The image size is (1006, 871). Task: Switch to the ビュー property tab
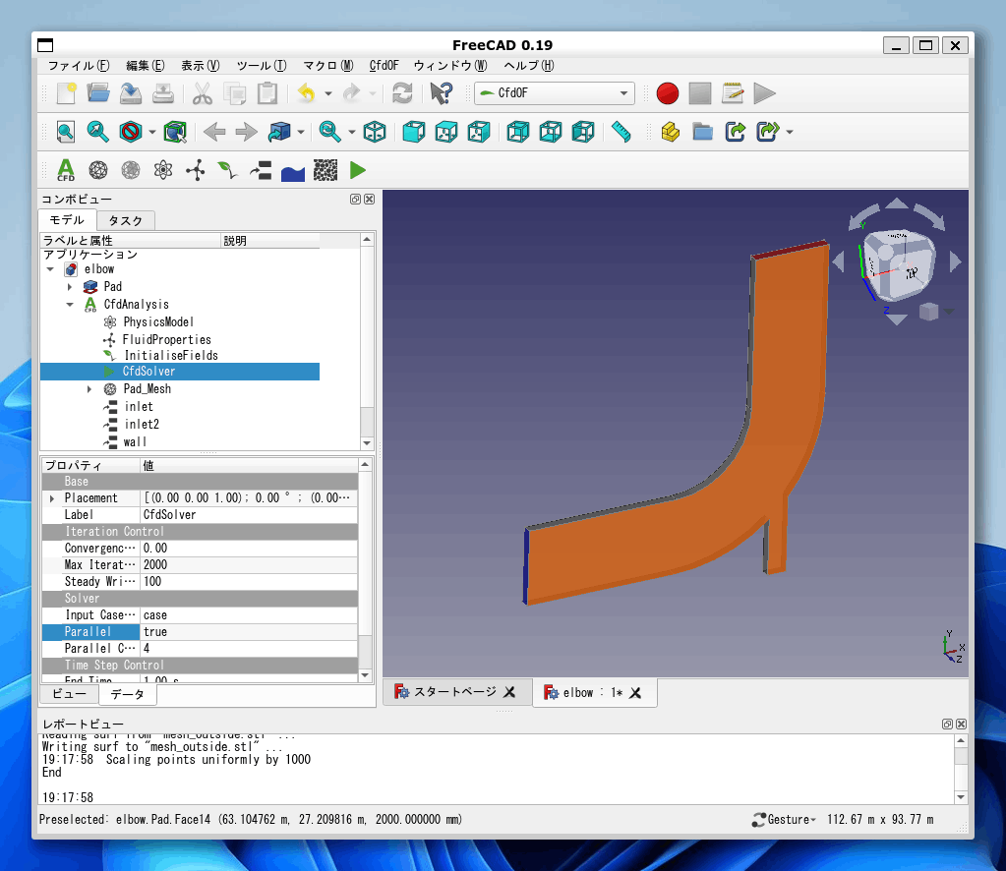tap(69, 694)
